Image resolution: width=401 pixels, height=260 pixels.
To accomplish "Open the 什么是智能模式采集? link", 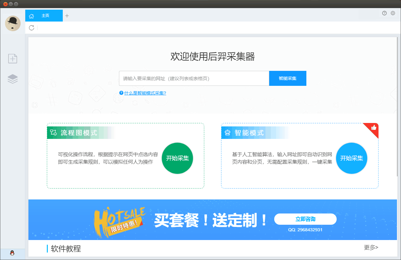I will click(145, 93).
